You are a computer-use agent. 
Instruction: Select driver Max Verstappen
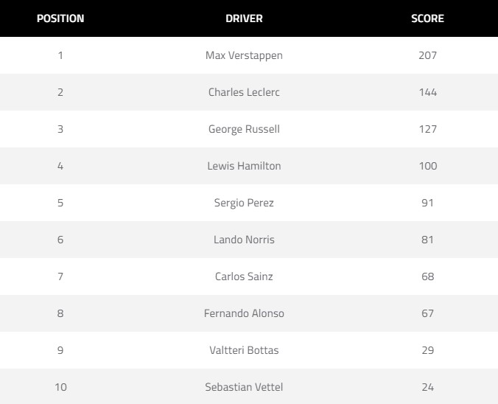[x=244, y=55]
